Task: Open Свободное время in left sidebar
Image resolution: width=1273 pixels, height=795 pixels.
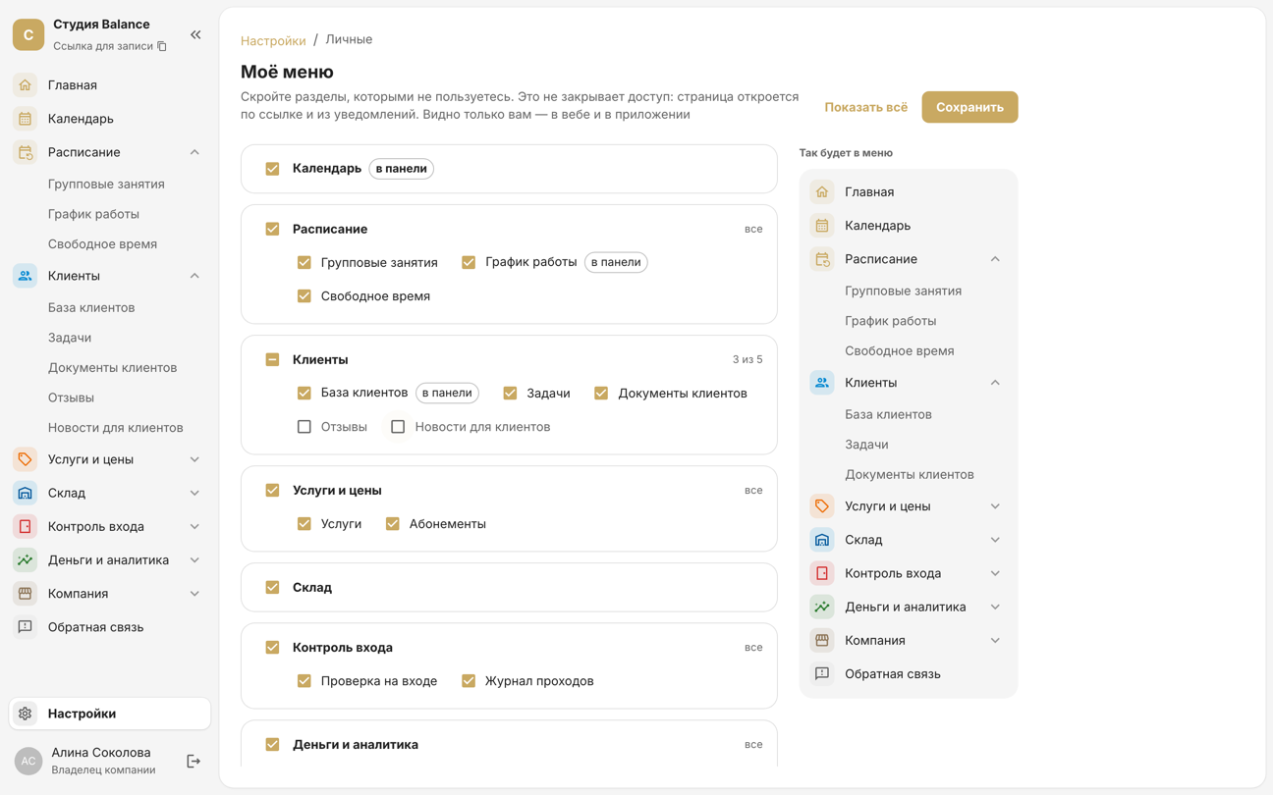Action: 102,243
